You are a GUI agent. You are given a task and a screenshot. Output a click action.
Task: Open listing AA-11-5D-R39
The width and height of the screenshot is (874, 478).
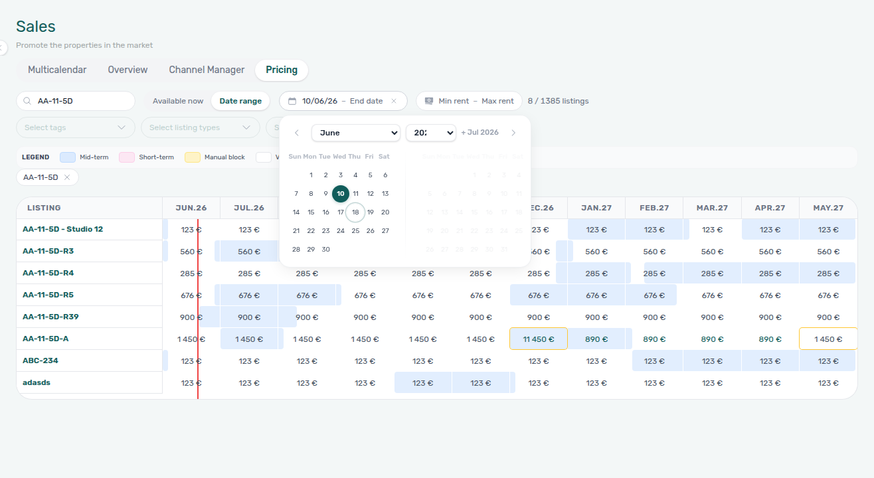[x=50, y=317]
